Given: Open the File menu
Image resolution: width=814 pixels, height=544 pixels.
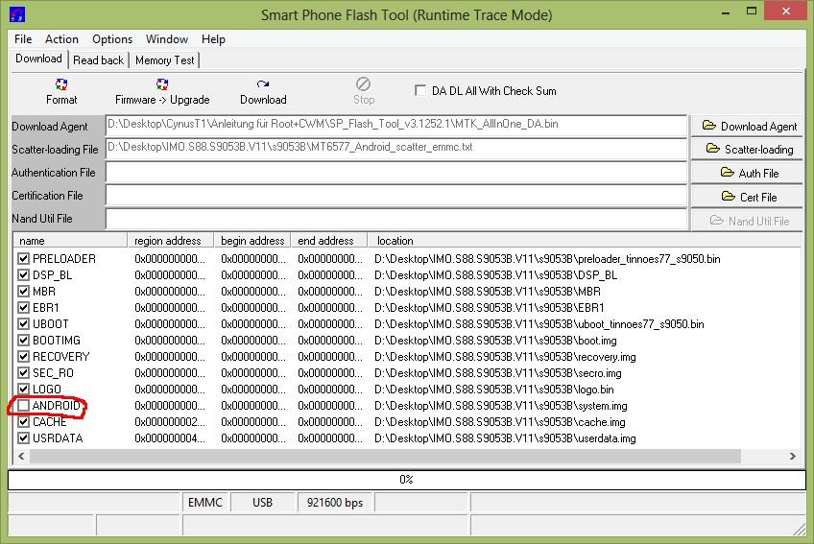Looking at the screenshot, I should tap(23, 39).
